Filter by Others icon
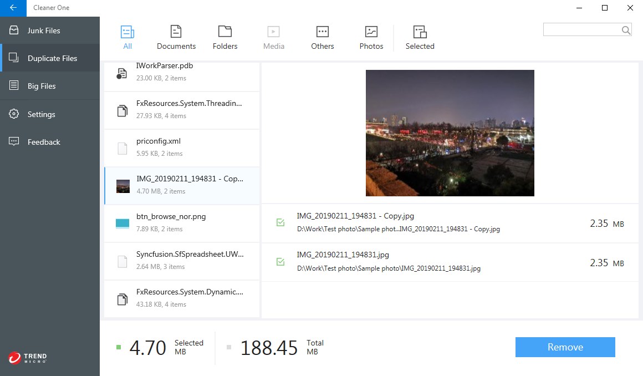643x376 pixels. click(322, 32)
